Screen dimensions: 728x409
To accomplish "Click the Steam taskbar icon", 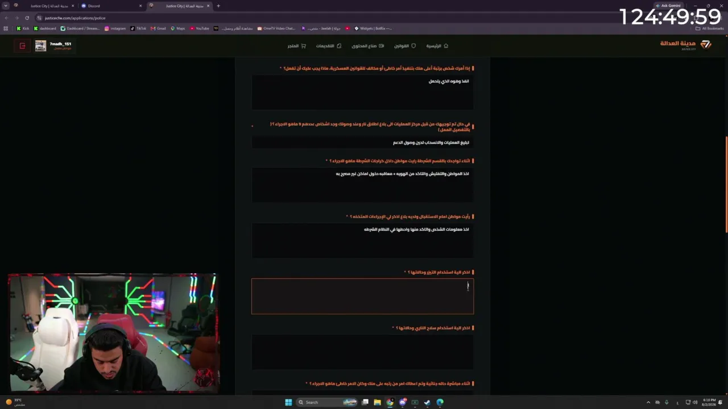I will 427,402.
